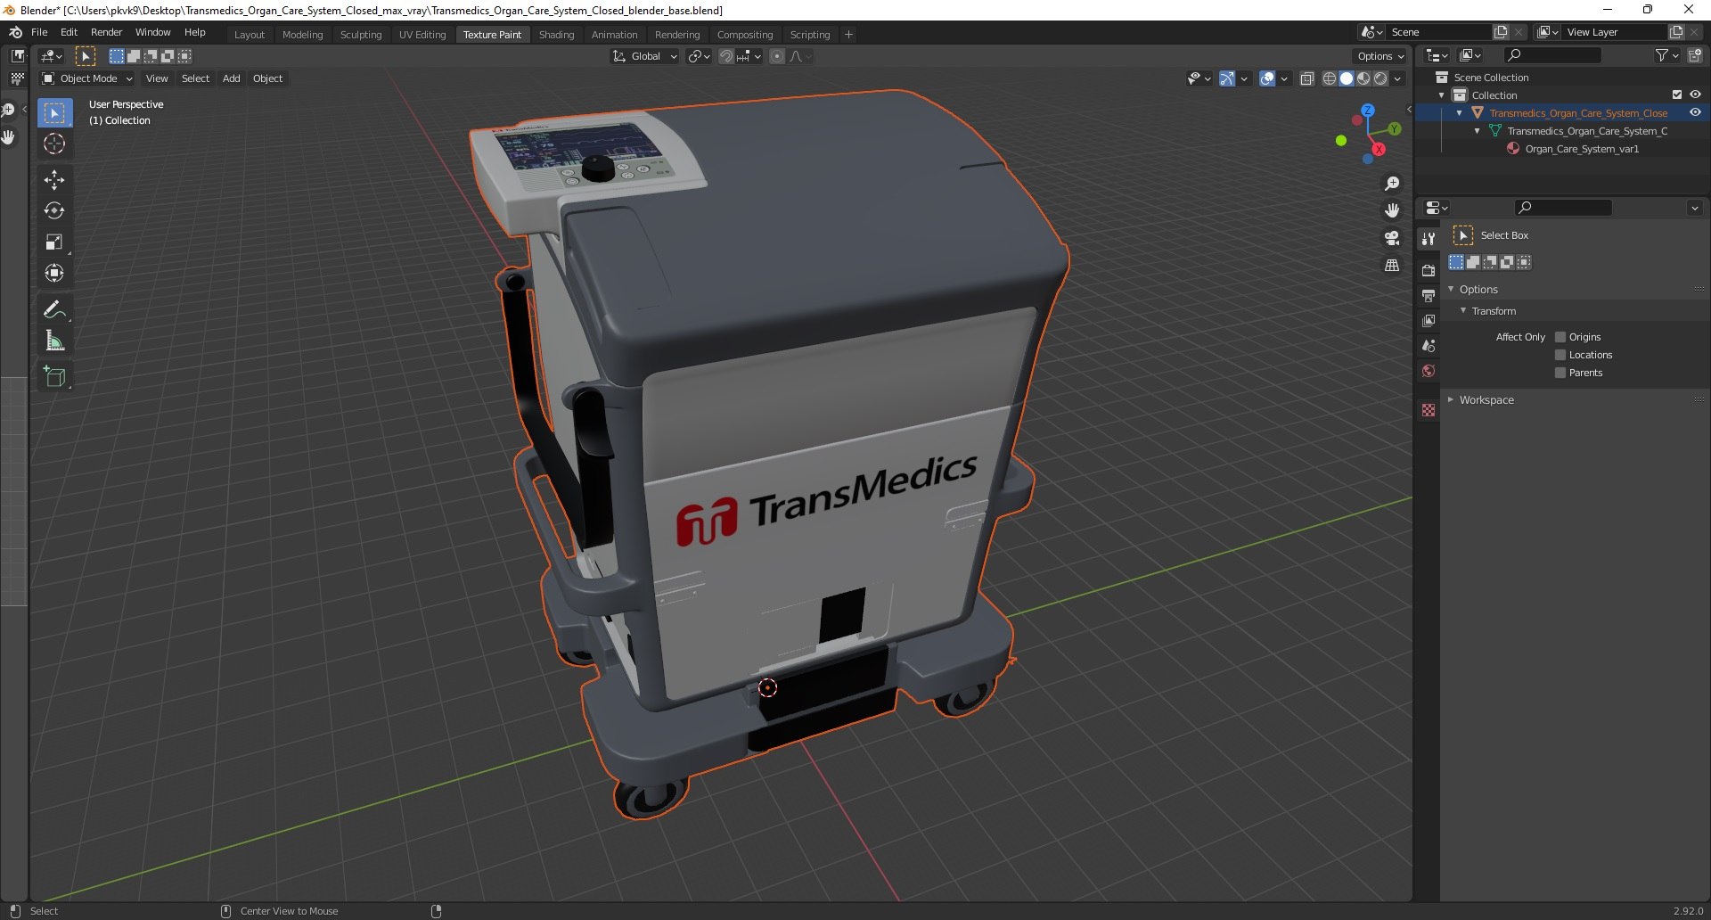Select the Measure tool
Screen dimensions: 1711x920
coord(54,341)
